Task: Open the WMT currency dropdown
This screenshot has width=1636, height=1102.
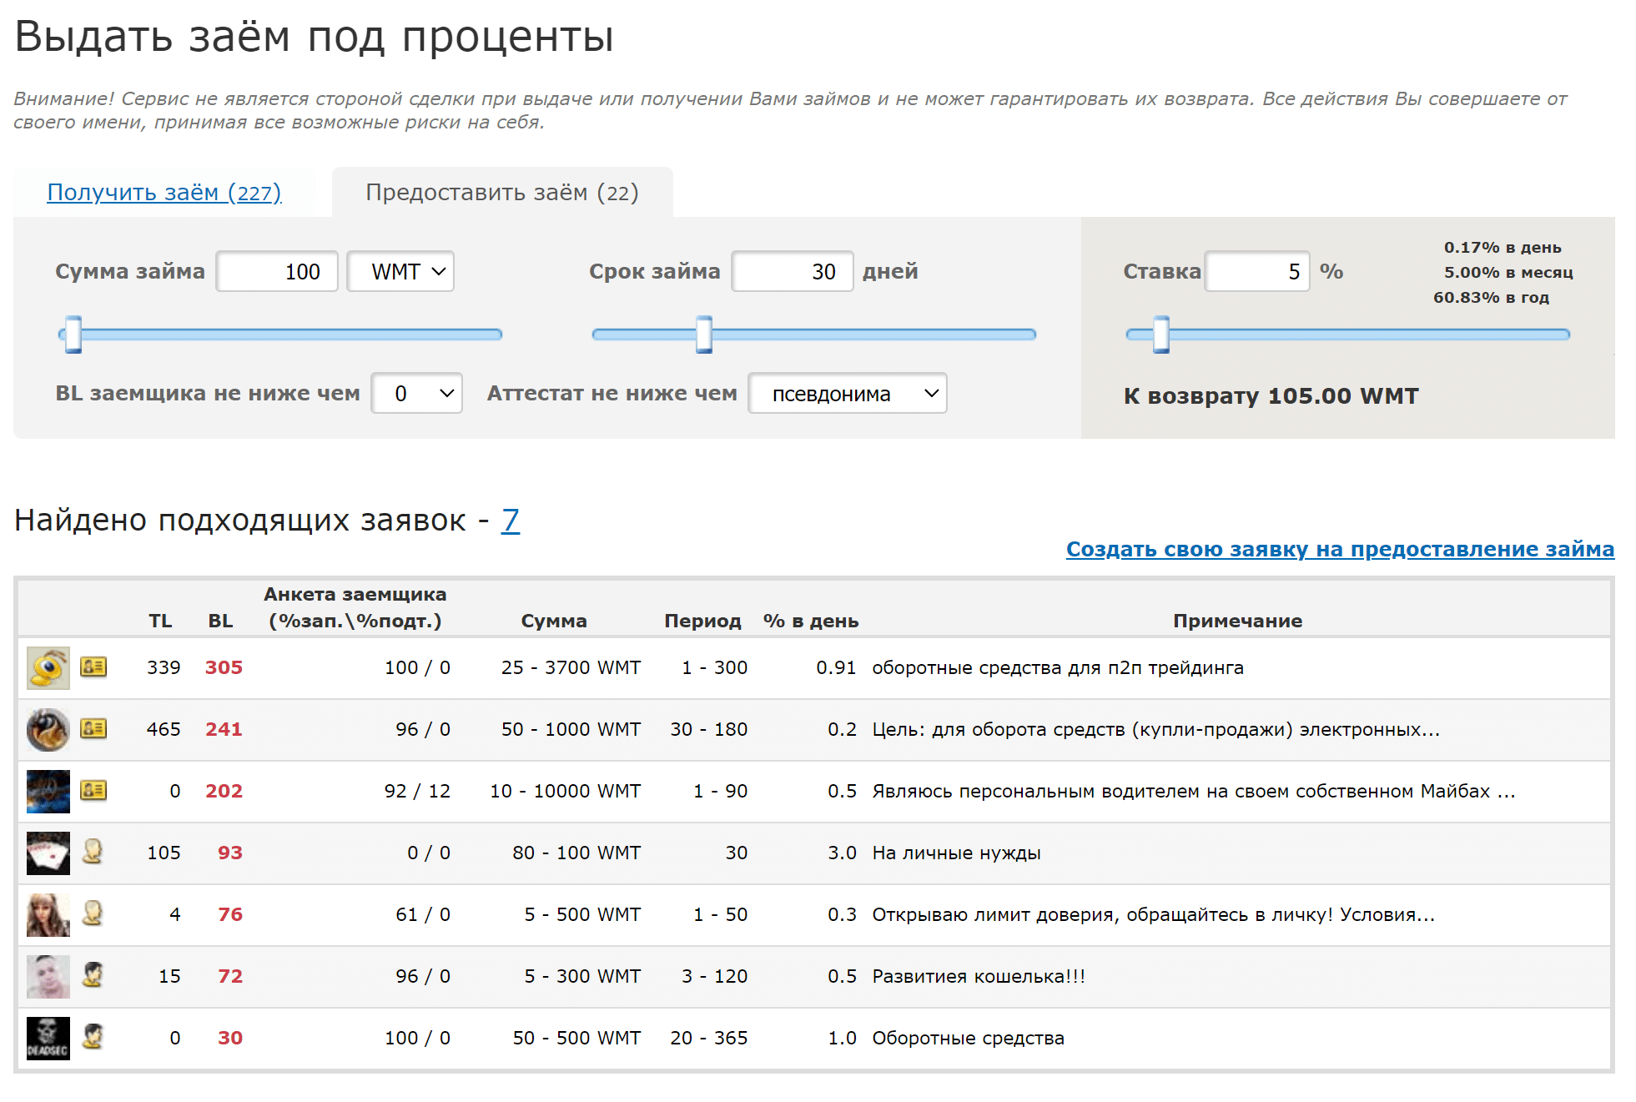Action: [400, 272]
